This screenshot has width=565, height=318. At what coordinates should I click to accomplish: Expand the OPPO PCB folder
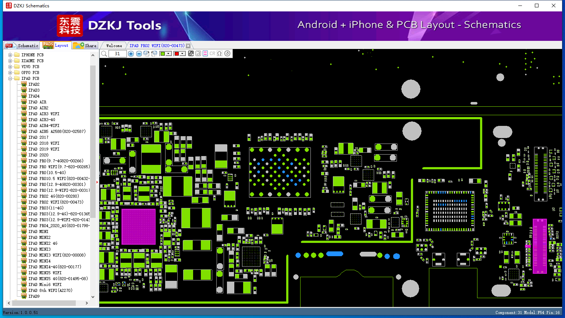click(x=10, y=73)
